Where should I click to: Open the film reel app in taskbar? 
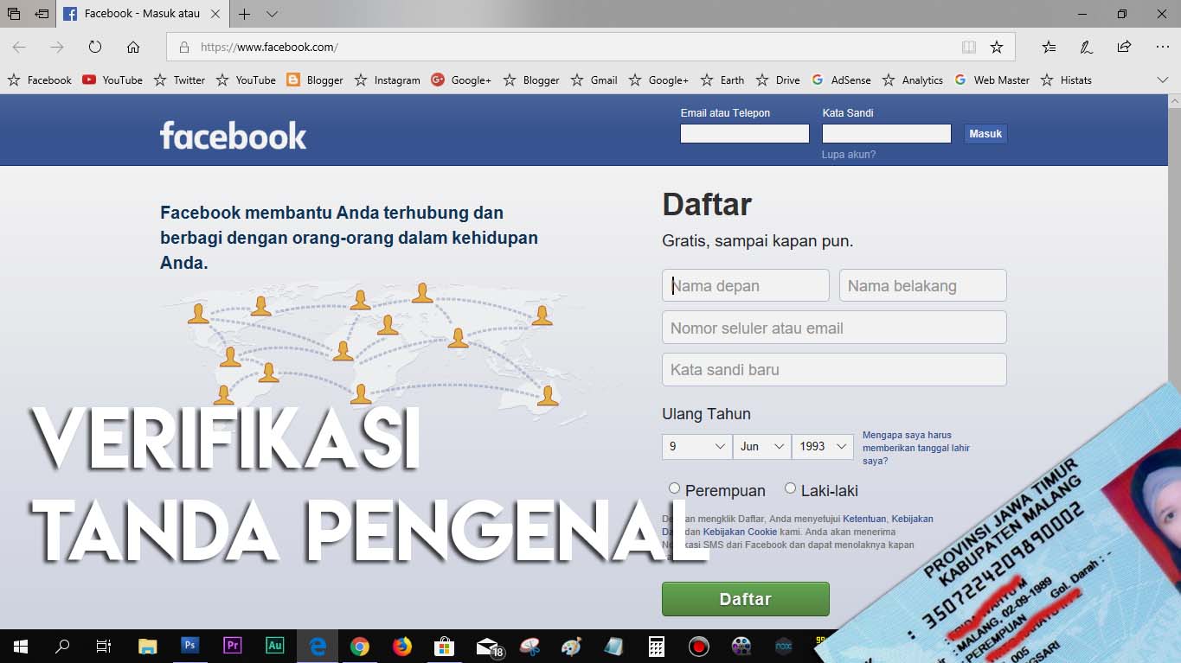click(741, 646)
